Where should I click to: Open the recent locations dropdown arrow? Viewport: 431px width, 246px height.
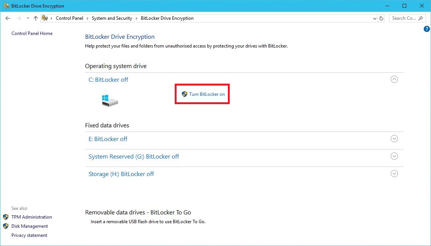28,18
